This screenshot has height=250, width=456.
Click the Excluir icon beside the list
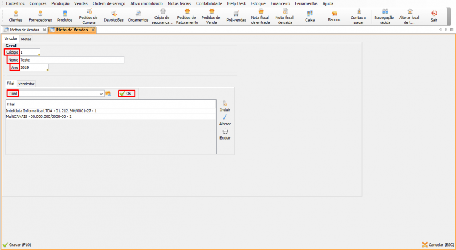click(225, 132)
